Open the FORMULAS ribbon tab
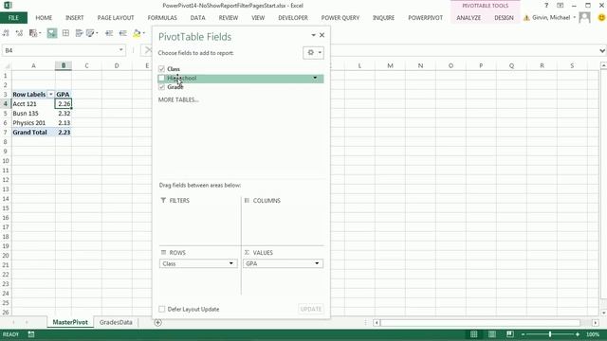The width and height of the screenshot is (607, 341). click(x=162, y=18)
